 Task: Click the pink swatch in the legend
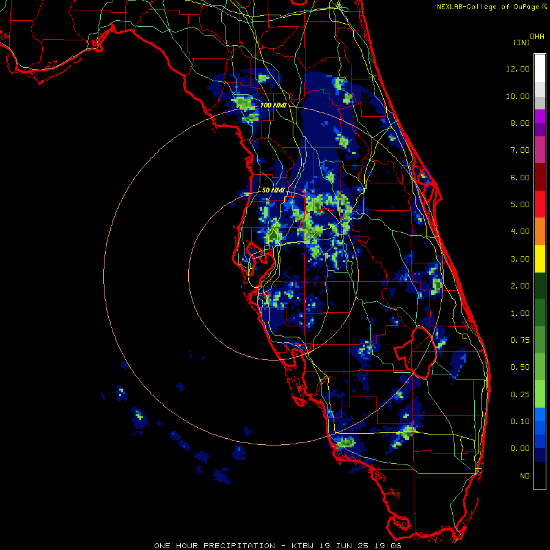pos(540,150)
